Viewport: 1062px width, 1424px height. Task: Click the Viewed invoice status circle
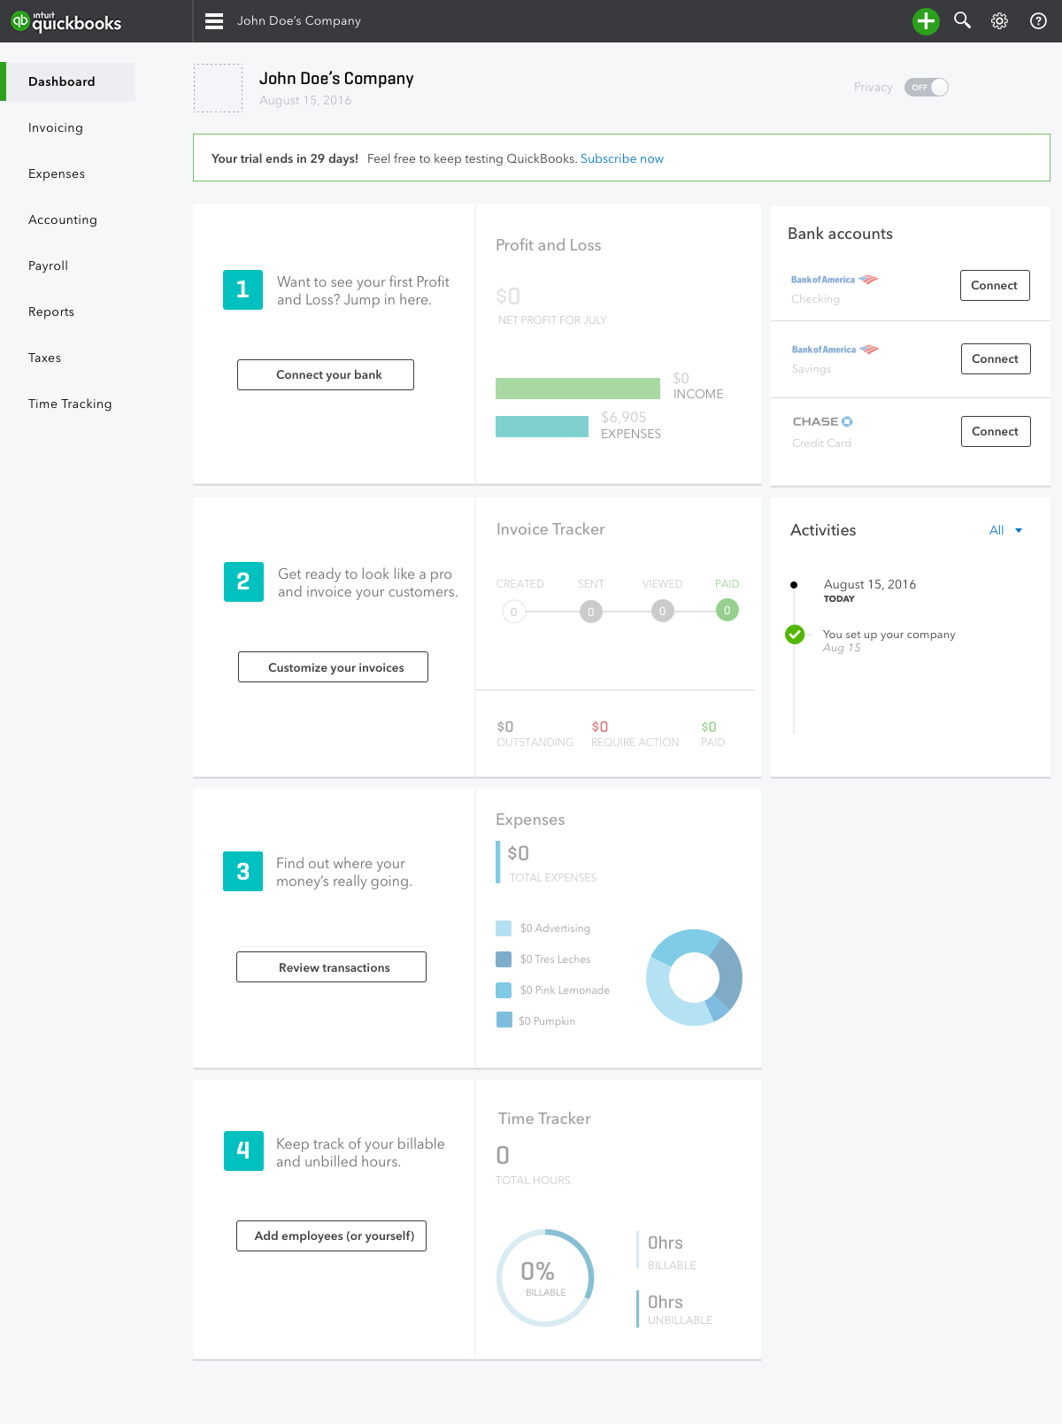point(662,611)
